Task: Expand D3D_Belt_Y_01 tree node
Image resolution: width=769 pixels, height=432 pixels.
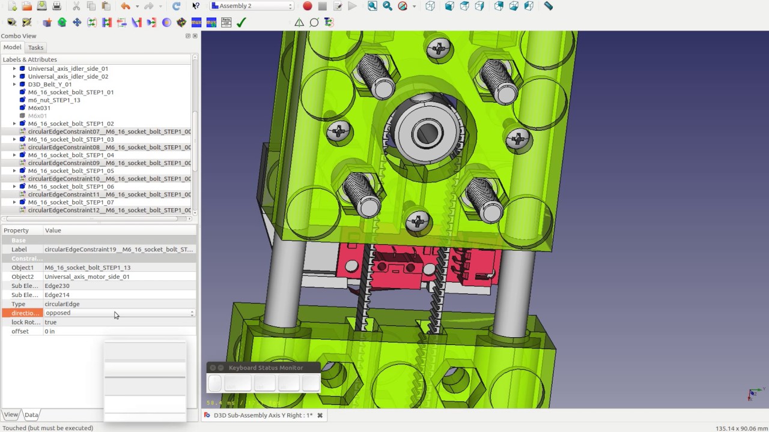Action: click(14, 84)
